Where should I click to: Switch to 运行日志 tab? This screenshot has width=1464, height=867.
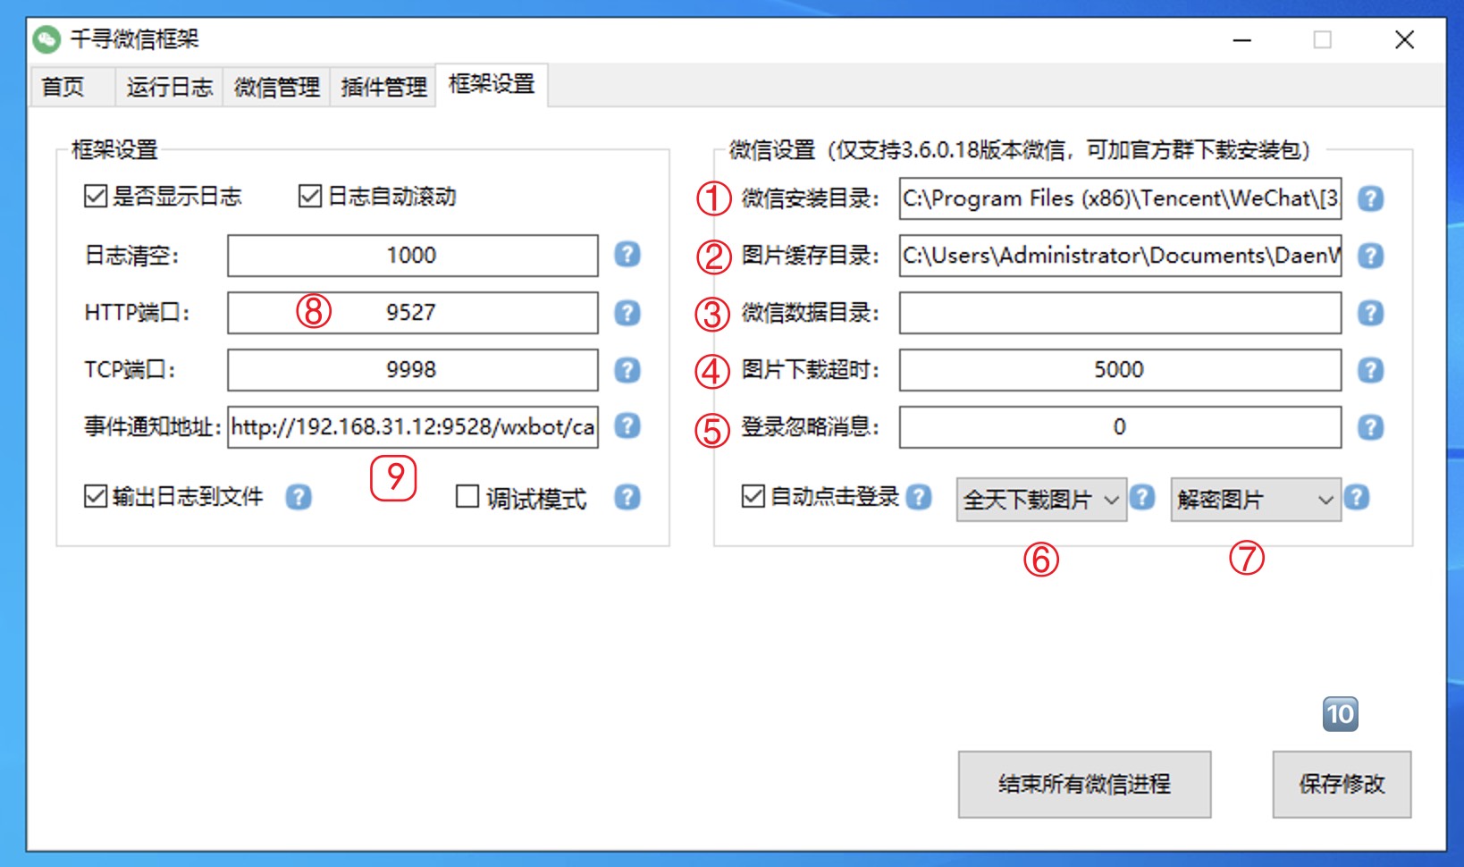coord(169,87)
